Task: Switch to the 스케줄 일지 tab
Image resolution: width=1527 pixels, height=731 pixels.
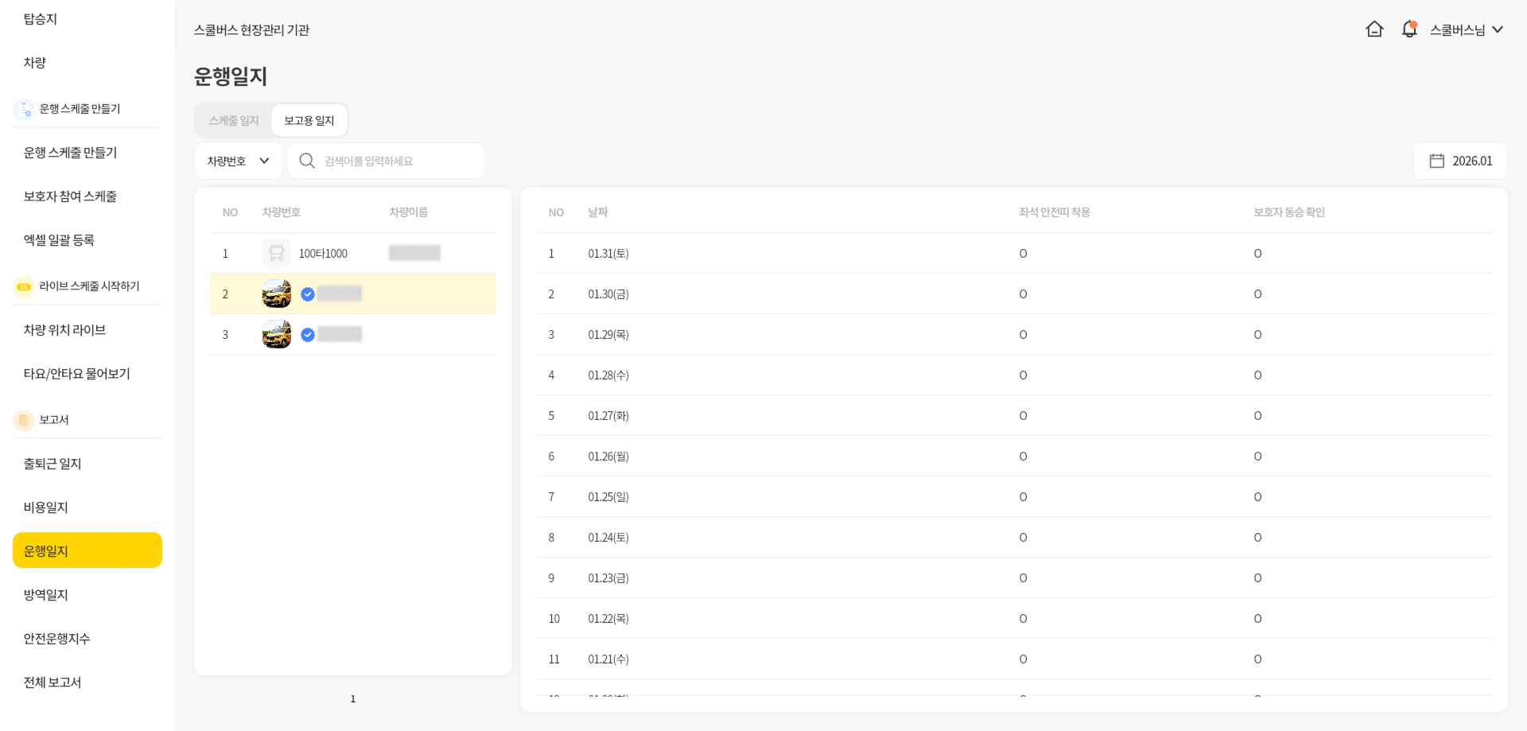Action: [234, 121]
